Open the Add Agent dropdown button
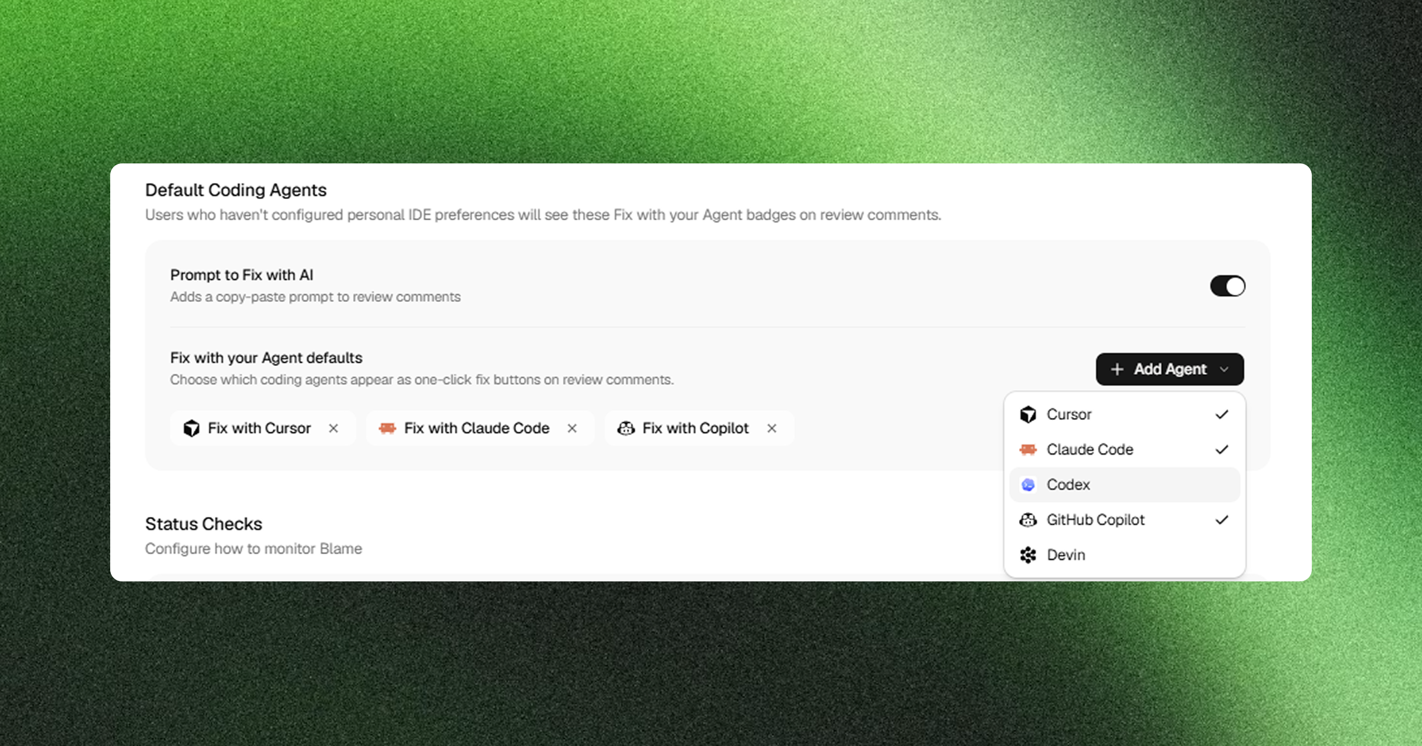This screenshot has width=1422, height=746. (1170, 369)
